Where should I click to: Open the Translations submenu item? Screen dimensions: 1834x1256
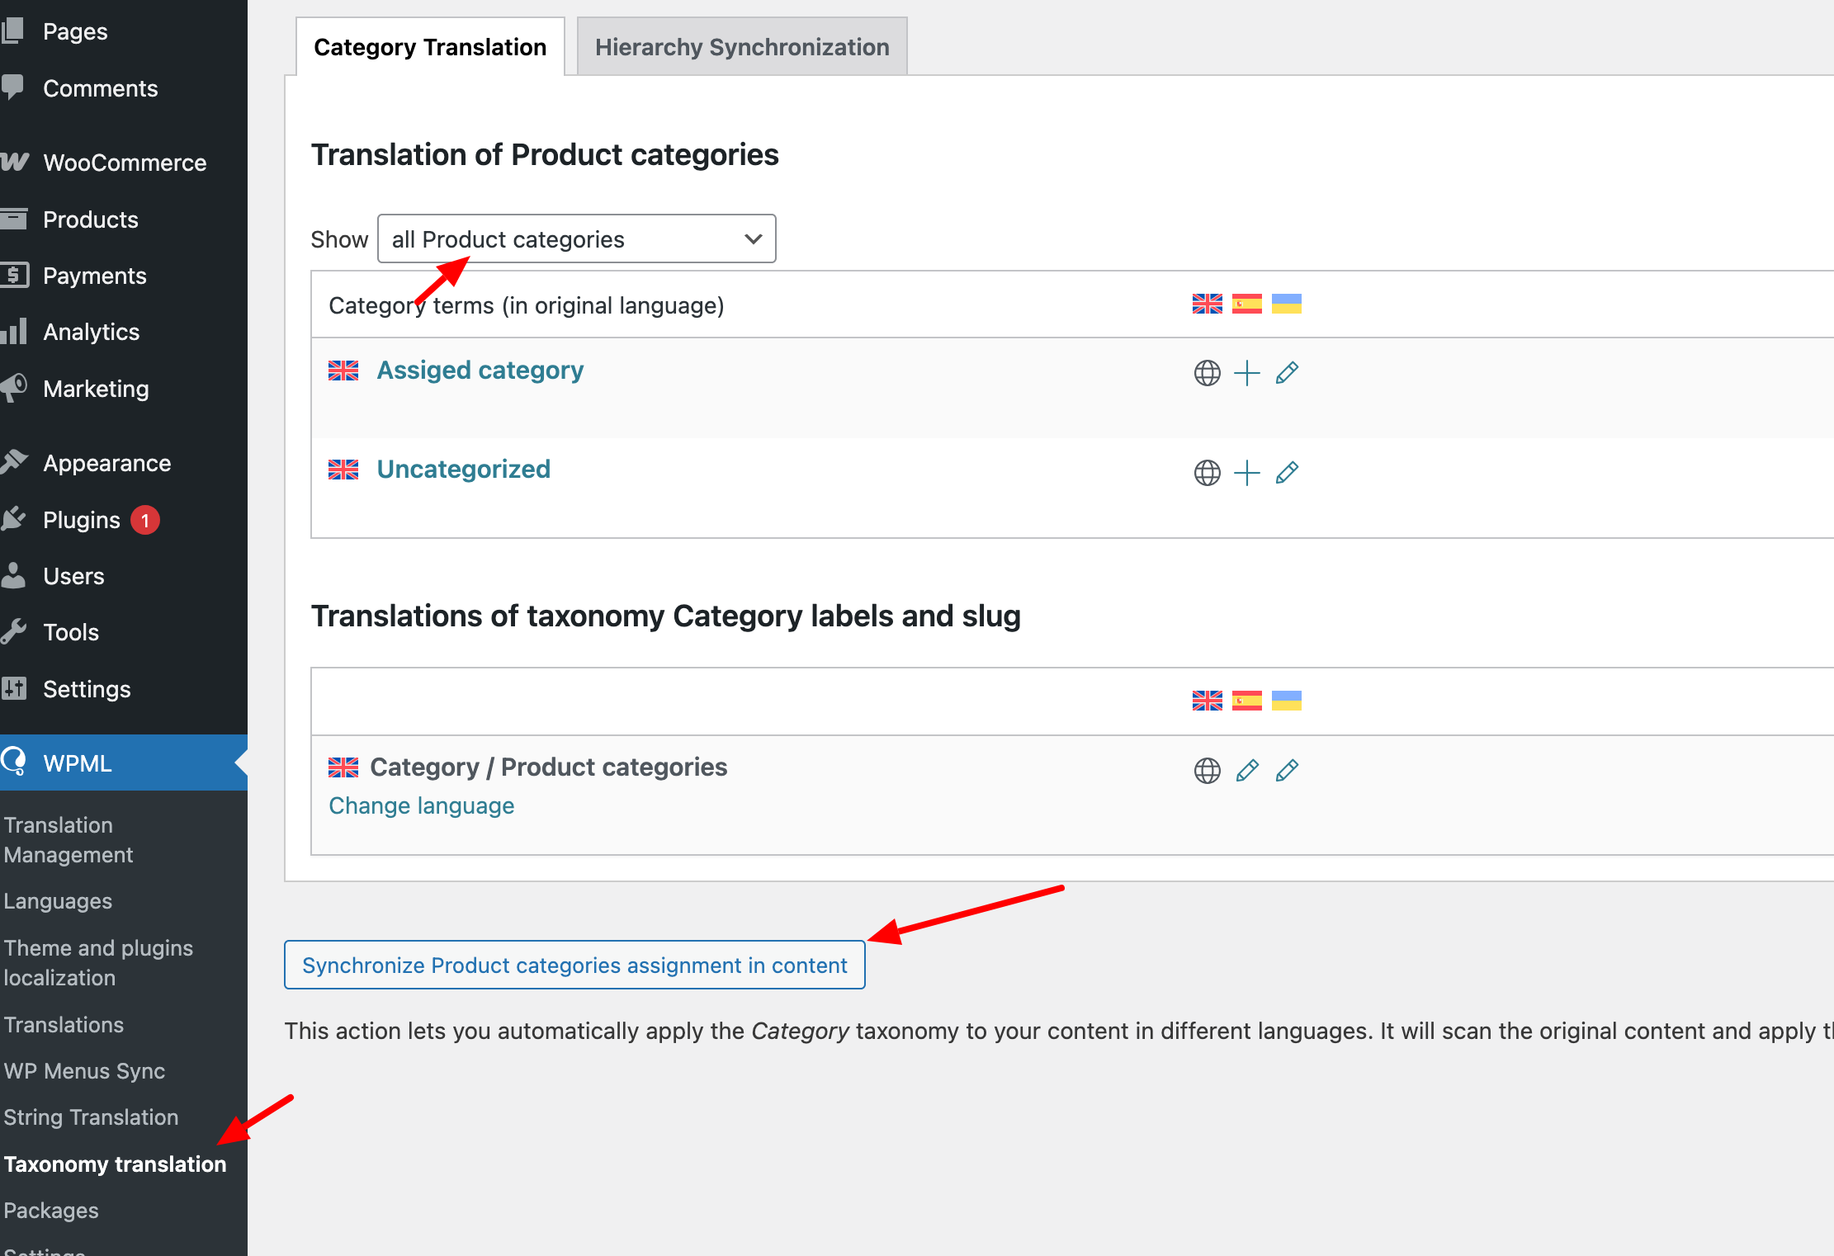point(64,1025)
